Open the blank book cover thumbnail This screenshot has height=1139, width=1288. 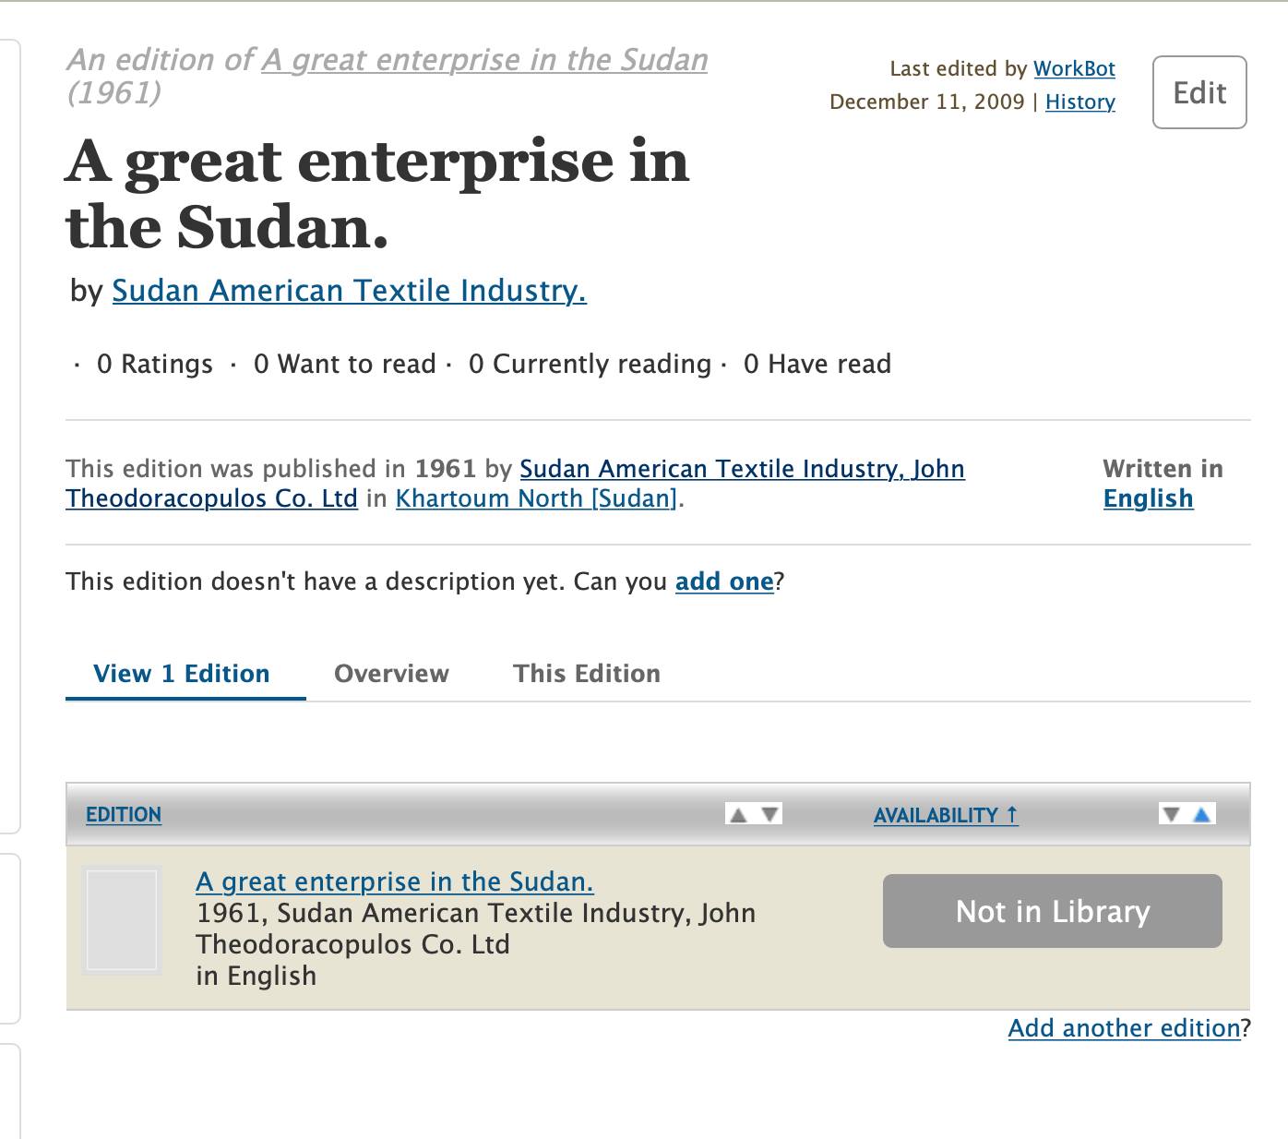(122, 920)
